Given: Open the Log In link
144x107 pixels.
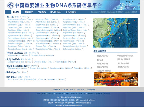Looking at the screenshot, I should coord(129,1).
